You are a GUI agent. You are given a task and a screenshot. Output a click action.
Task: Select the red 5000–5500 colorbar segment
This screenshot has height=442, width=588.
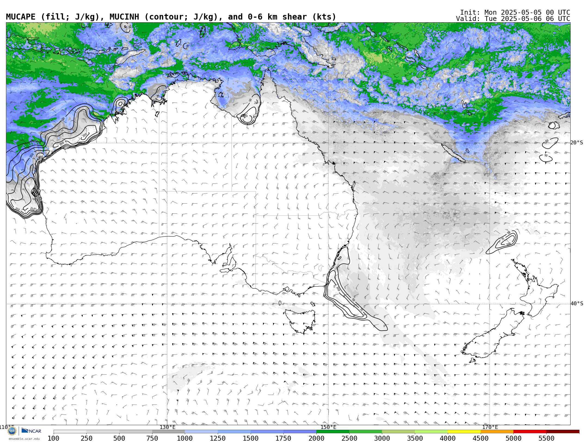(530, 432)
